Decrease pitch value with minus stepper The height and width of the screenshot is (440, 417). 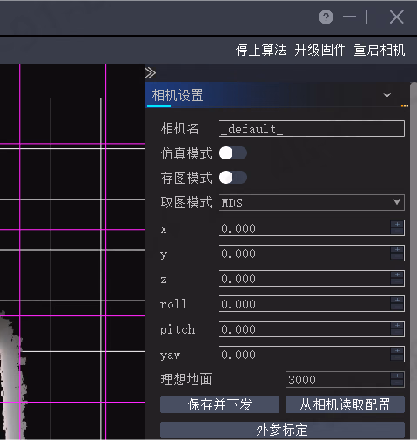[x=397, y=332]
